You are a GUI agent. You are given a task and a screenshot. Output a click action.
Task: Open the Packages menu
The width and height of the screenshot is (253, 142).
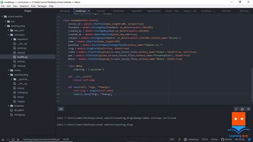tap(42, 6)
